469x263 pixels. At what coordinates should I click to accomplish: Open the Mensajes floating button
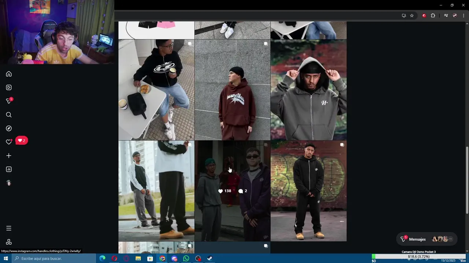(x=427, y=239)
